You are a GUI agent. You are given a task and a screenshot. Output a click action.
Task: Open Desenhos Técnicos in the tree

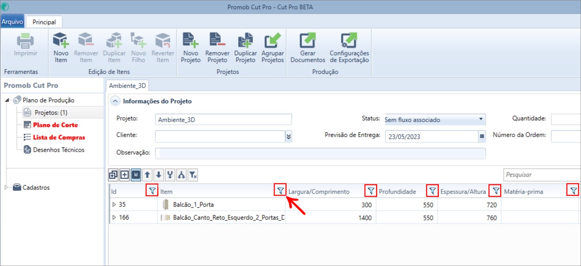click(x=59, y=150)
